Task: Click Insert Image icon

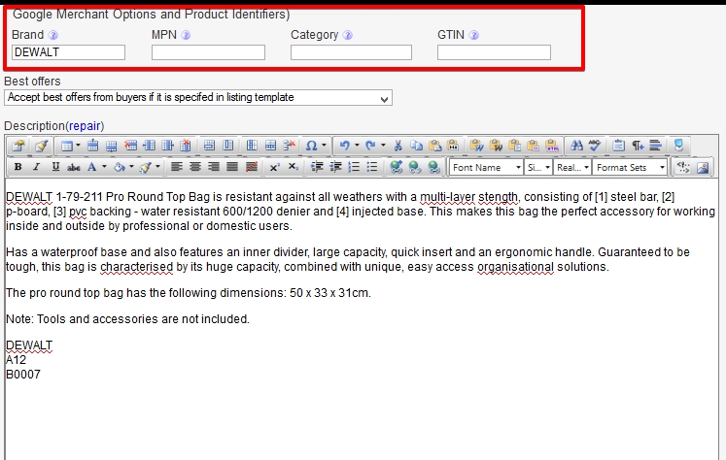Action: 703,167
